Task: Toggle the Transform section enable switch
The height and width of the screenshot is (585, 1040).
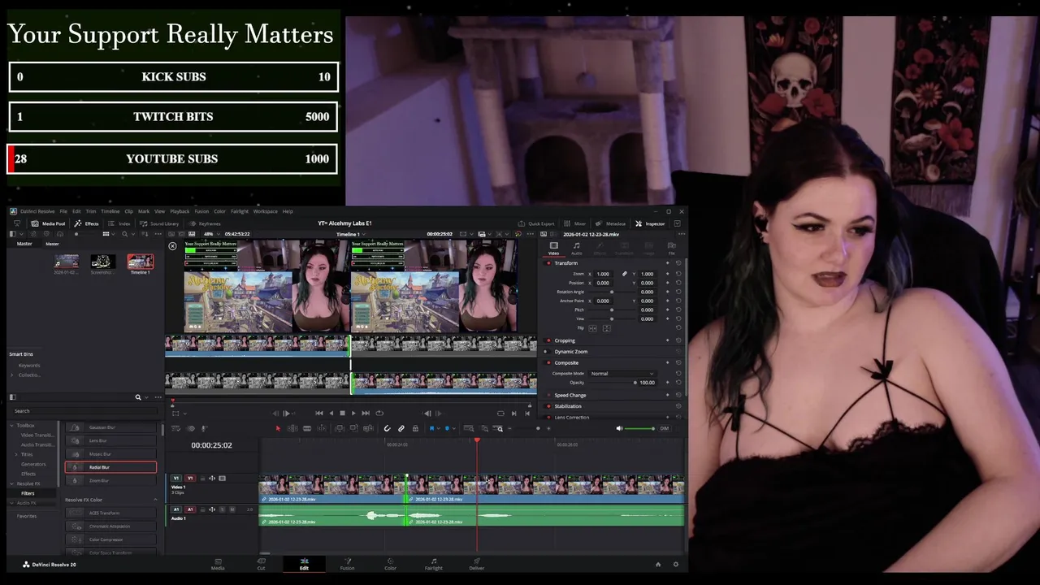Action: [x=548, y=262]
